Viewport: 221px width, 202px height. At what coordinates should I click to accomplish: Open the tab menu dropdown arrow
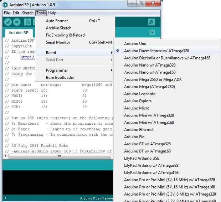click(152, 32)
